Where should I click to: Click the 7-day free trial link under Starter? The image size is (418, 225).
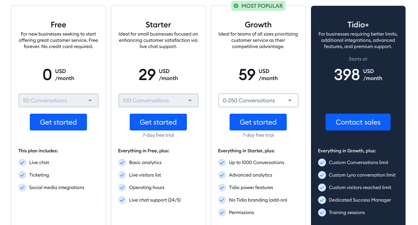[x=158, y=135]
